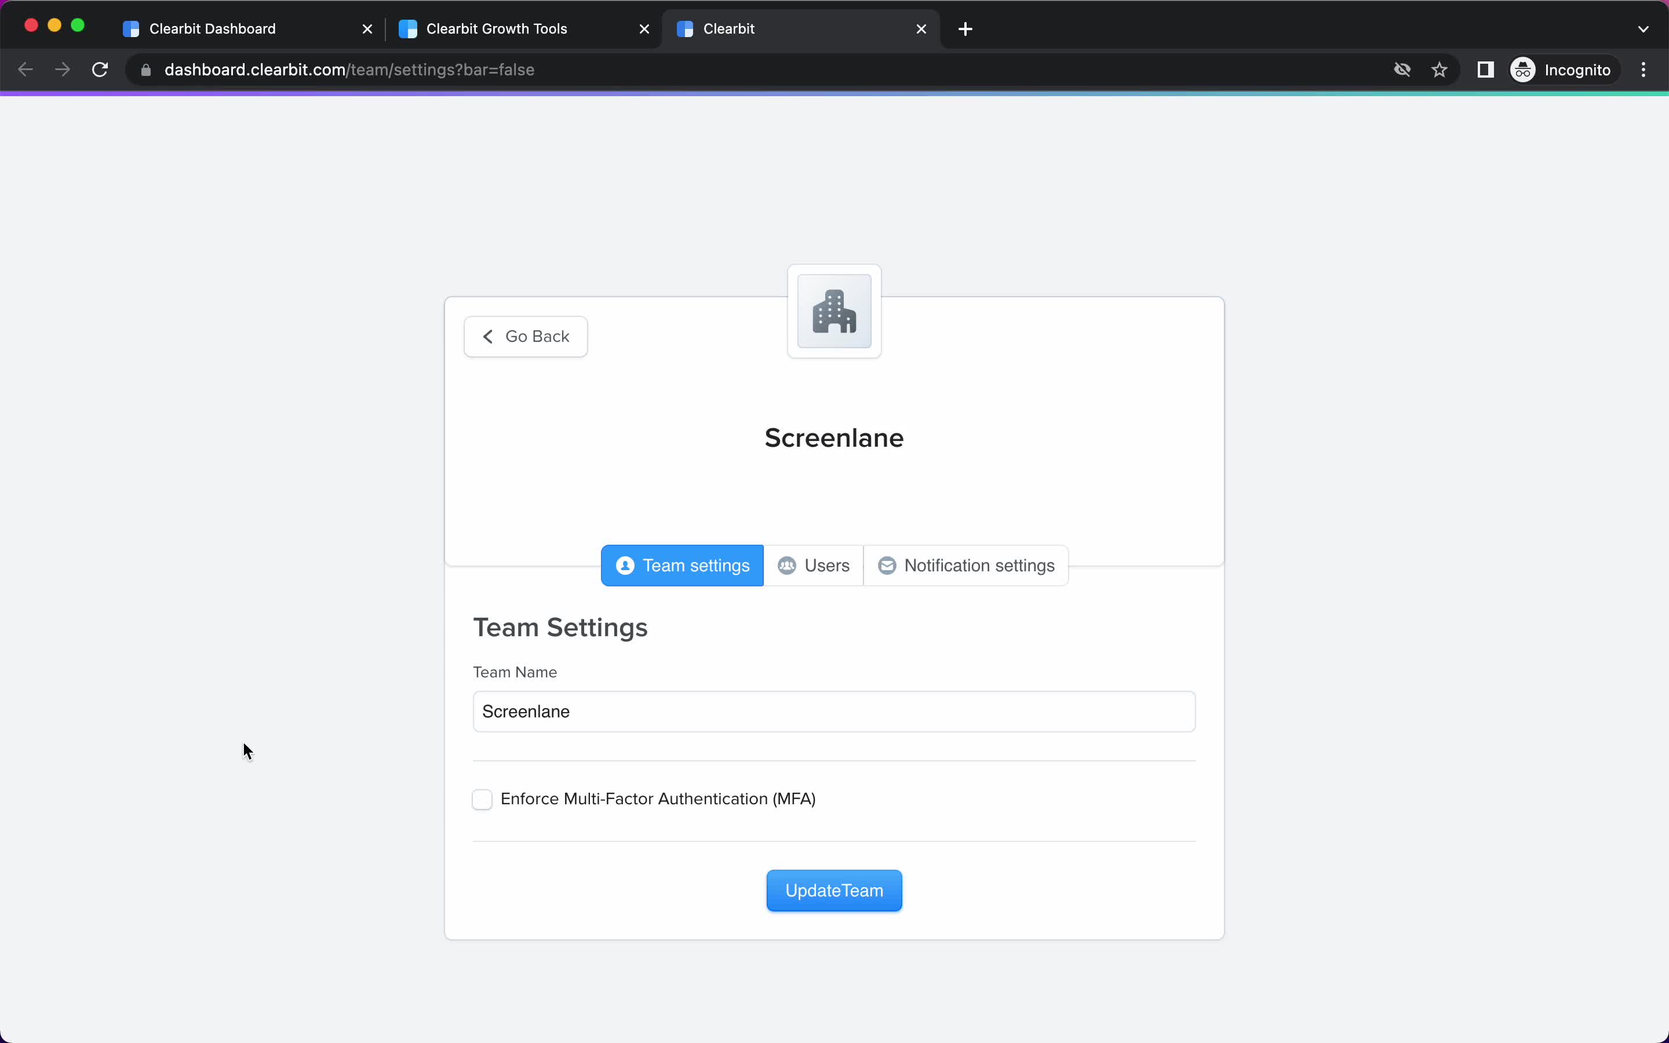
Task: Switch to the Users tab
Action: point(814,565)
